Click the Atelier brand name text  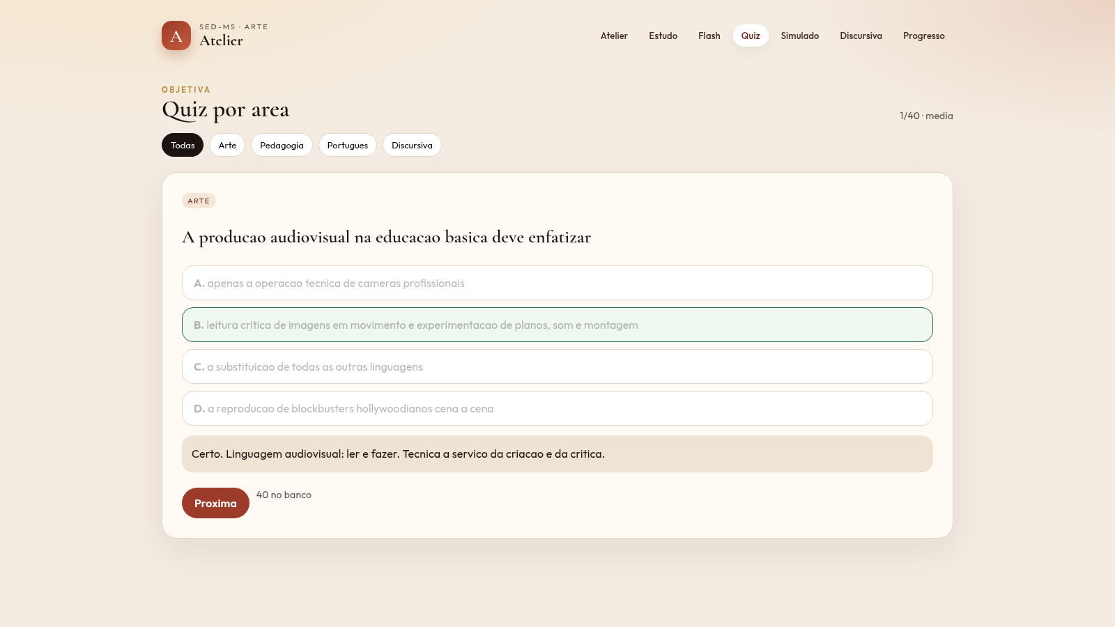(x=221, y=40)
